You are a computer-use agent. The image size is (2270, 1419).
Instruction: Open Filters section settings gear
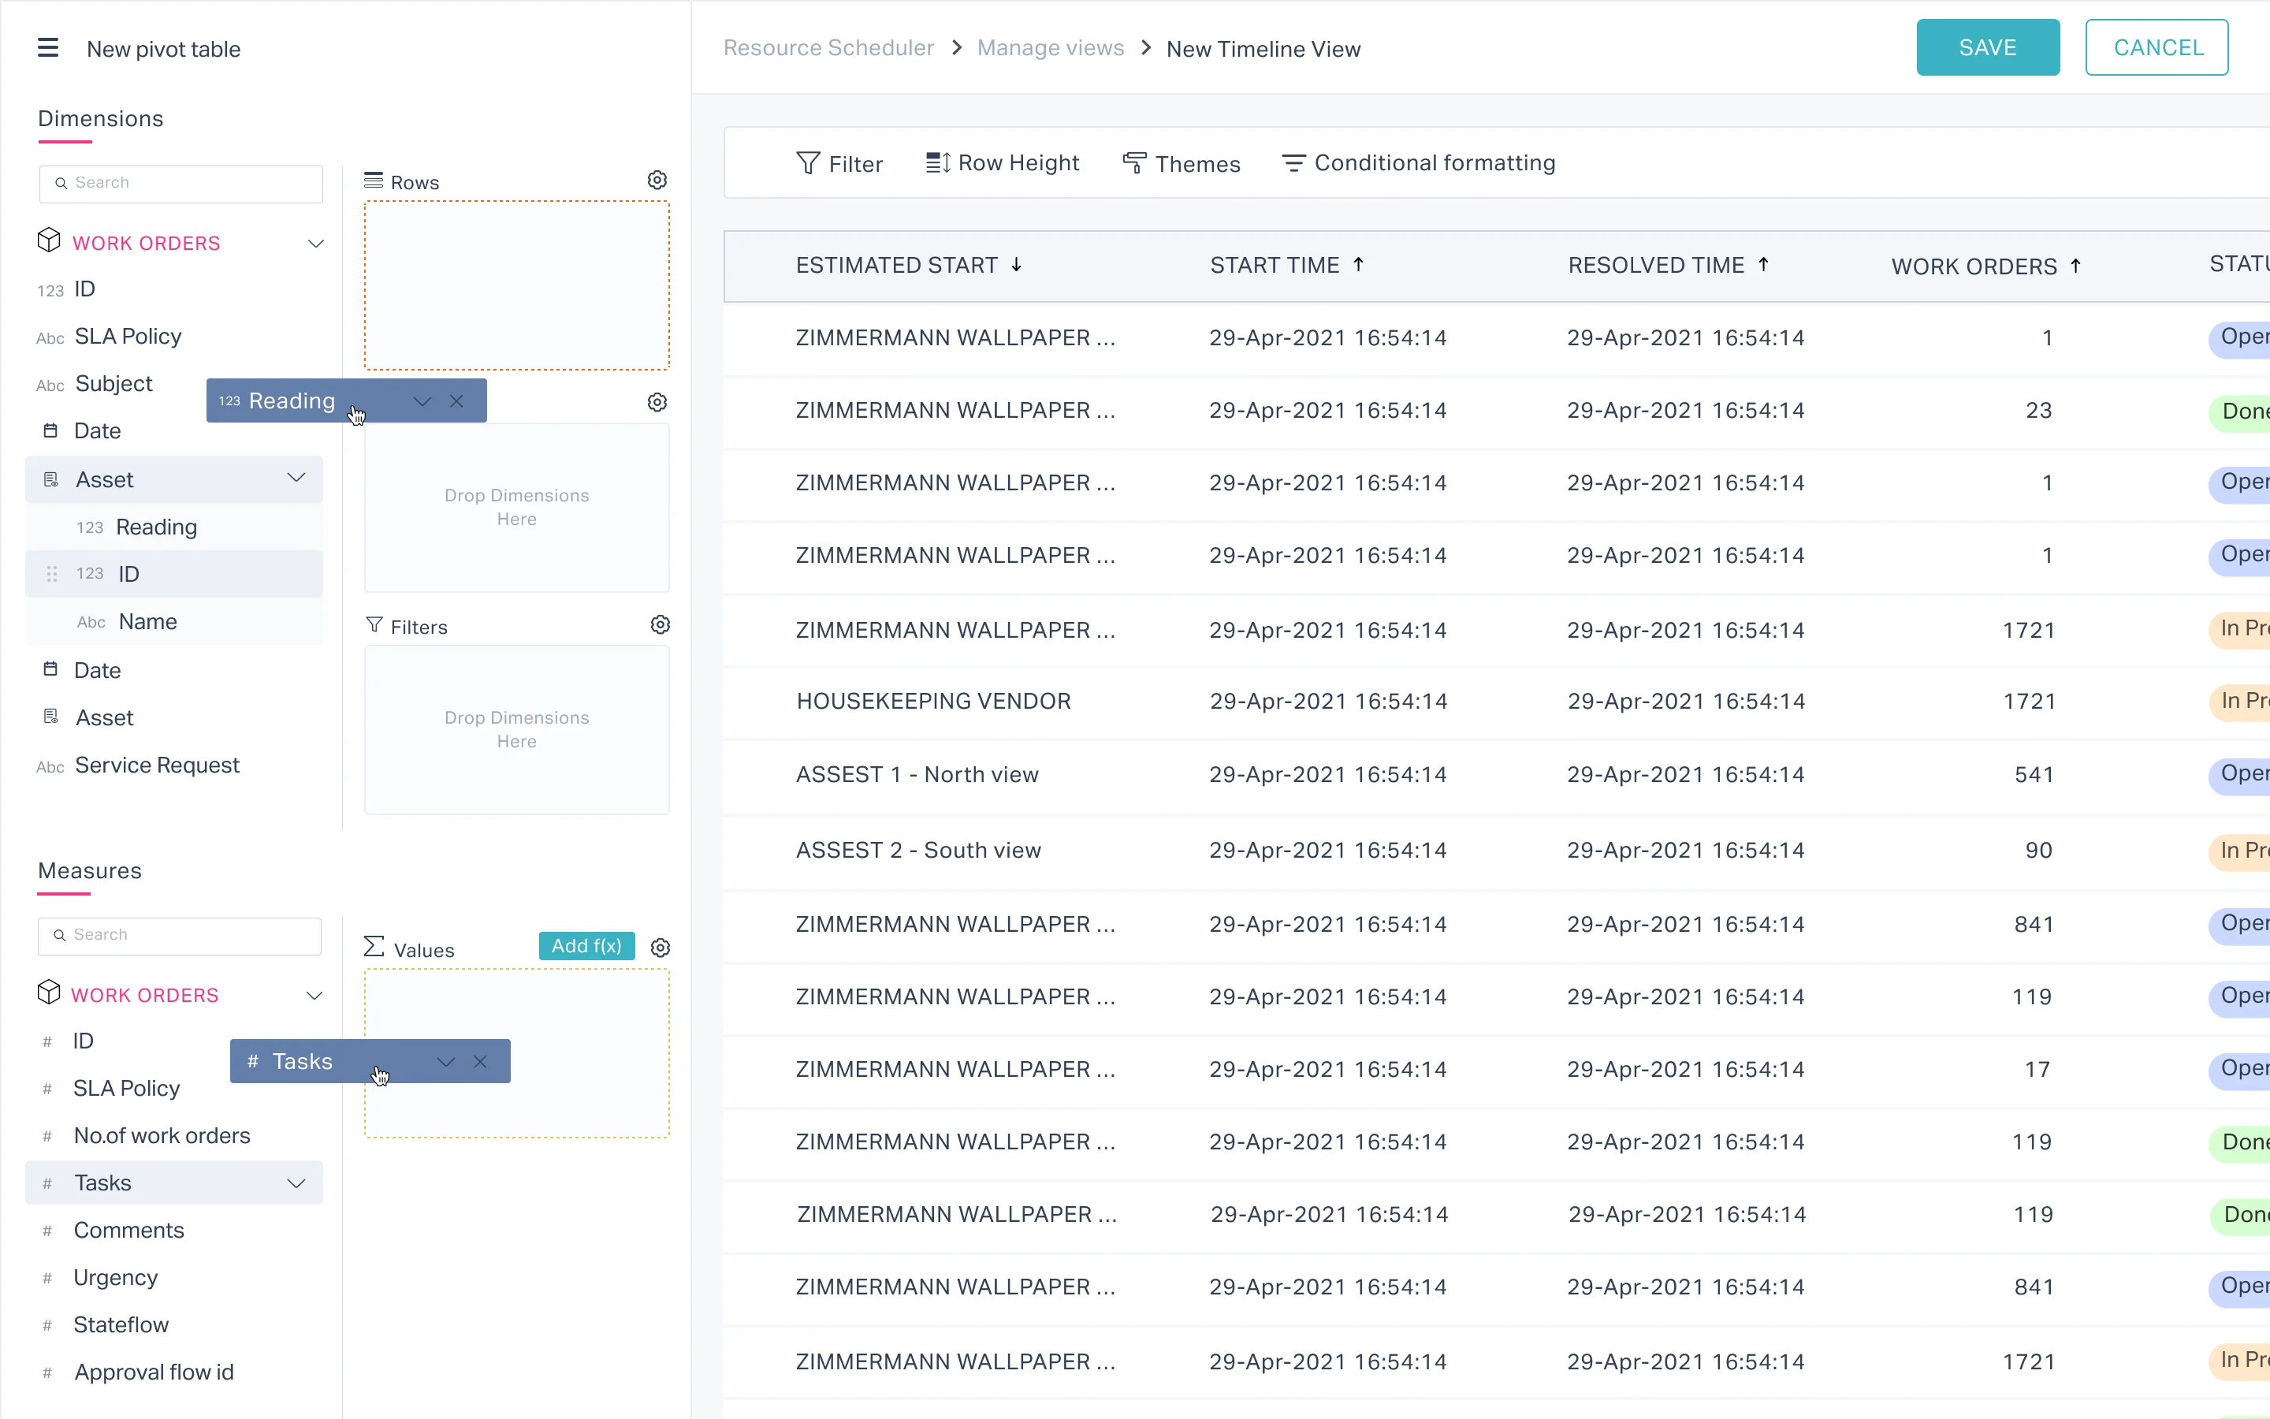coord(661,625)
